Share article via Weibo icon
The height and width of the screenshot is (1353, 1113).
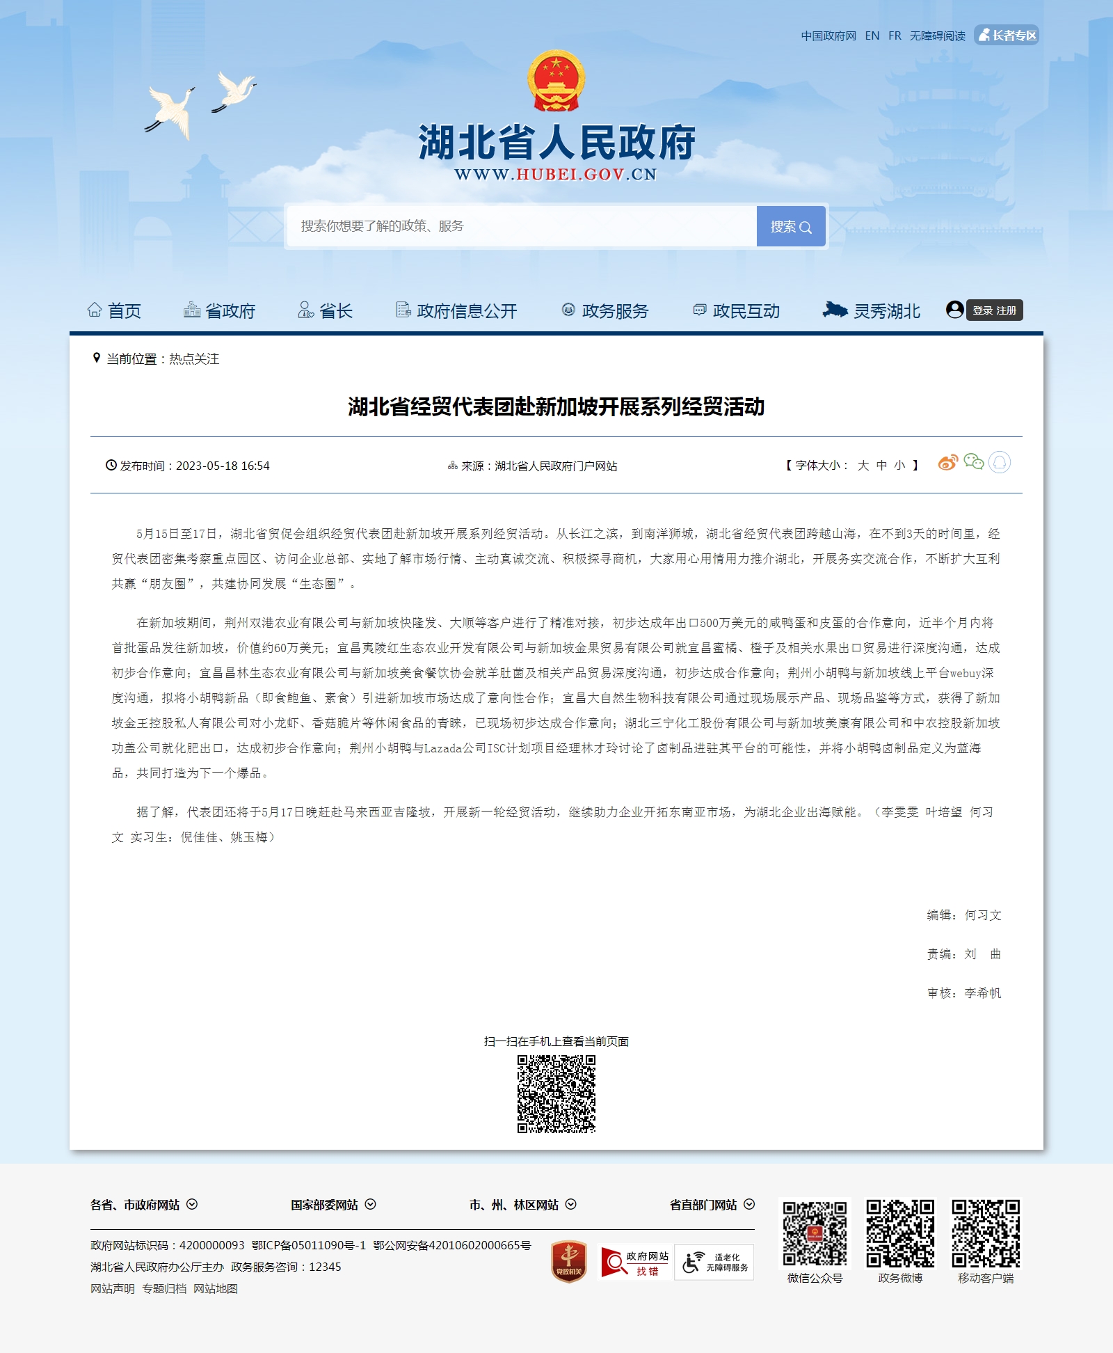coord(947,463)
